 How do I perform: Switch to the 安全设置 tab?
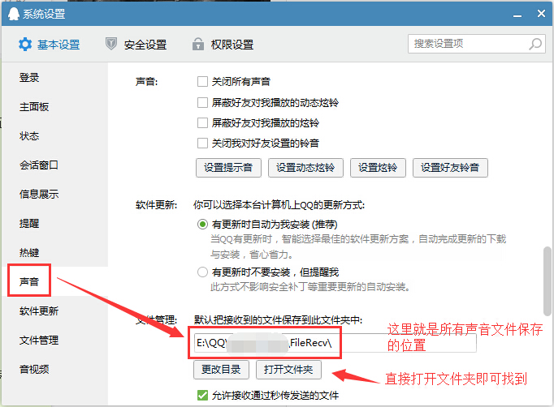pyautogui.click(x=136, y=45)
